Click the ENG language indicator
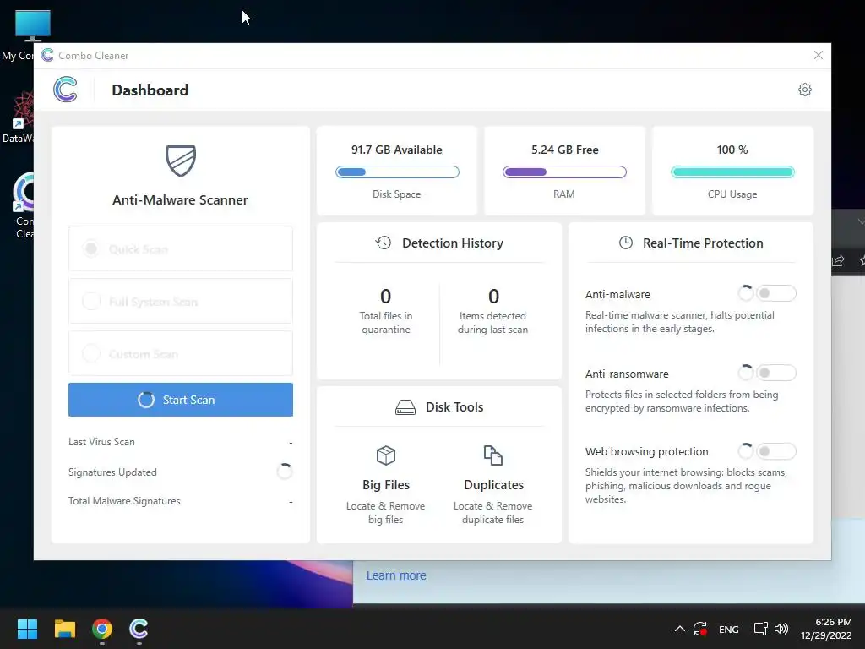Image resolution: width=865 pixels, height=649 pixels. pyautogui.click(x=728, y=629)
